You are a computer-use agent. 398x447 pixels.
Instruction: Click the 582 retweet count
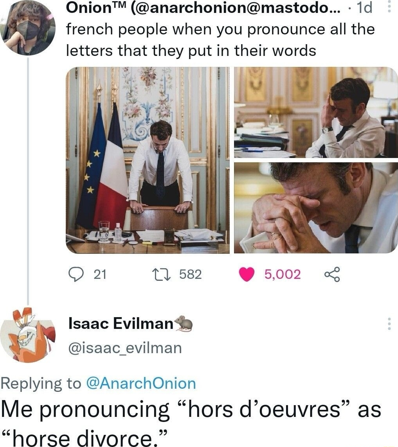(x=191, y=274)
